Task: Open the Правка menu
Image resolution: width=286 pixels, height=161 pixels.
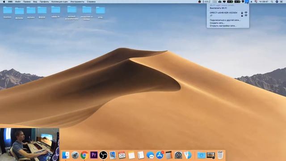Action: 27,2
